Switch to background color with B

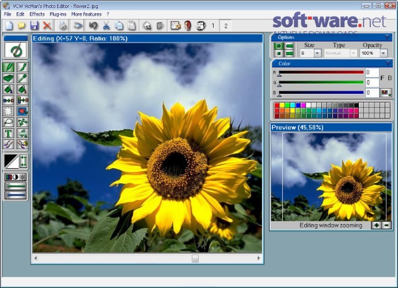390,78
